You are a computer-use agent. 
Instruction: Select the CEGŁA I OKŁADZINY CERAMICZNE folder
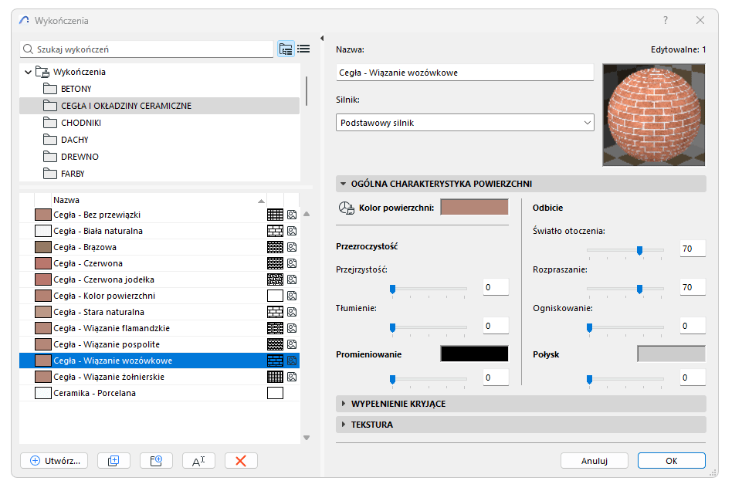[x=160, y=106]
